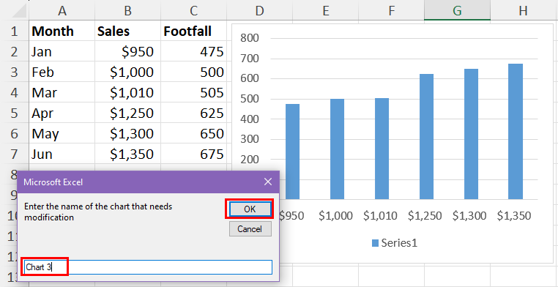Click the Sales header cell
The height and width of the screenshot is (287, 558).
click(127, 31)
